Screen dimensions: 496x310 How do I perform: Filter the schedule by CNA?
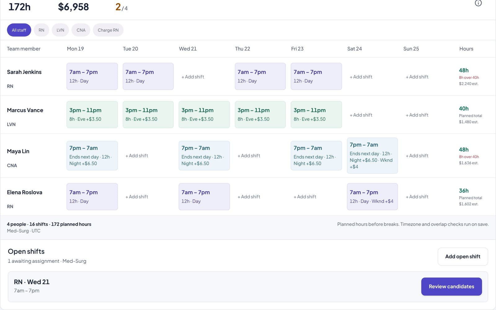(81, 30)
